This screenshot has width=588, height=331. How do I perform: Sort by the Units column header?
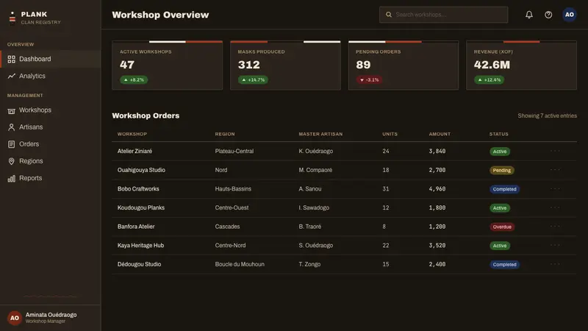coord(390,134)
